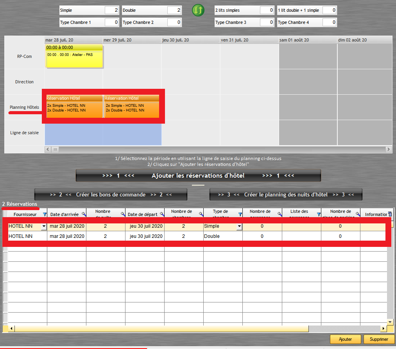Expand the HOTEL NN Fournisseur dropdown
Screen dimensions: 396x349
(44, 226)
